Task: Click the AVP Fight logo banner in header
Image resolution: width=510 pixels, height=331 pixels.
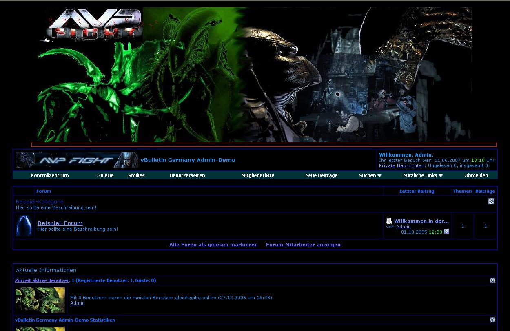Action: pyautogui.click(x=77, y=160)
